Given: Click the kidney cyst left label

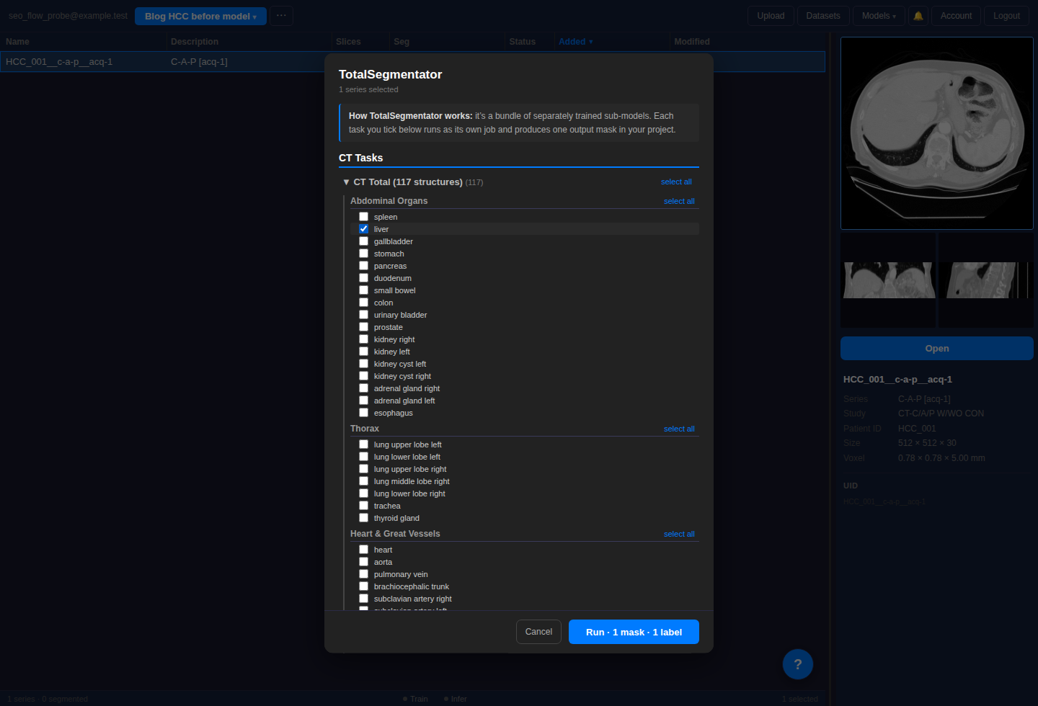Looking at the screenshot, I should 399,364.
